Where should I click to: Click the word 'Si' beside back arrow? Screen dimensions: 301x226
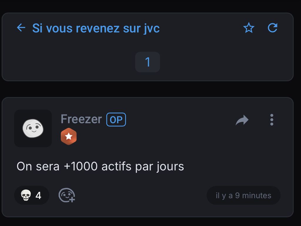(37, 28)
